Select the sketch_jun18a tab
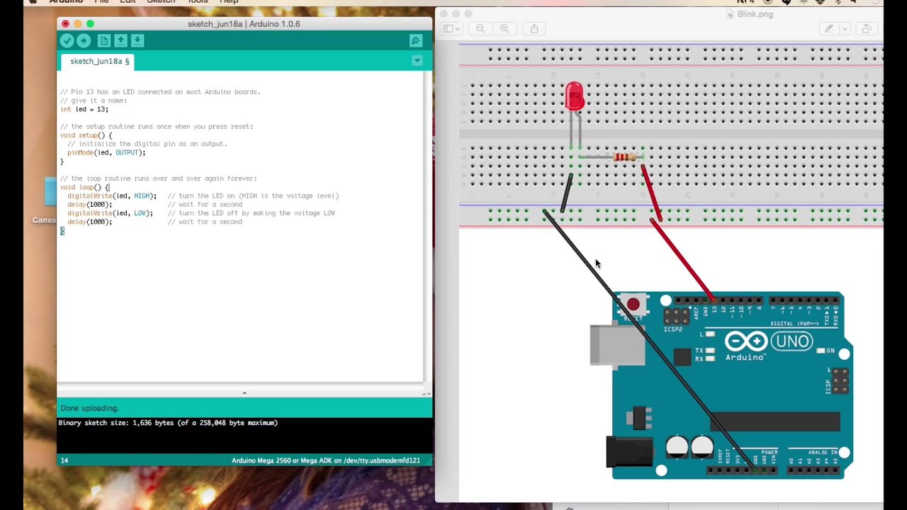The width and height of the screenshot is (907, 510). pyautogui.click(x=99, y=61)
